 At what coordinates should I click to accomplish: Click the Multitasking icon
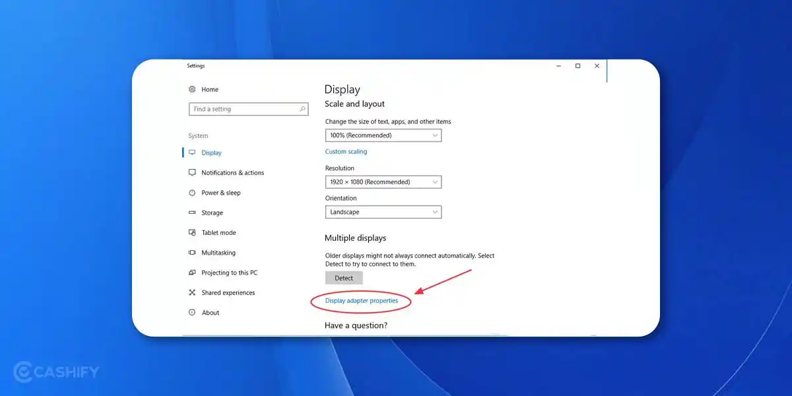tap(192, 253)
